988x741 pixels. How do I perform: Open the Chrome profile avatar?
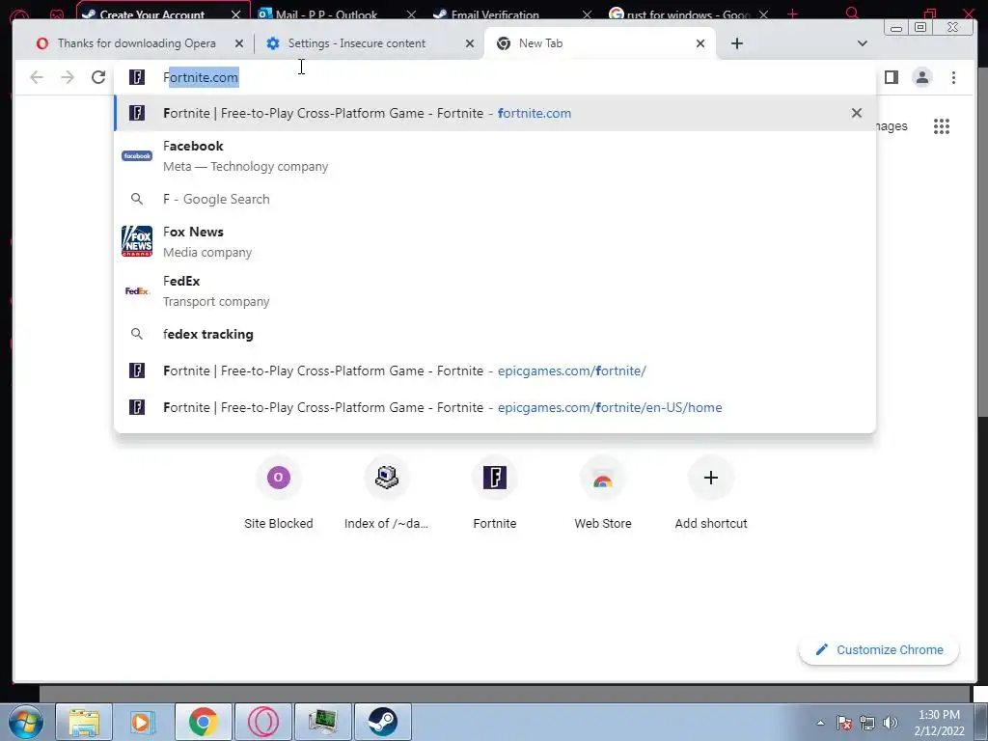(x=921, y=77)
